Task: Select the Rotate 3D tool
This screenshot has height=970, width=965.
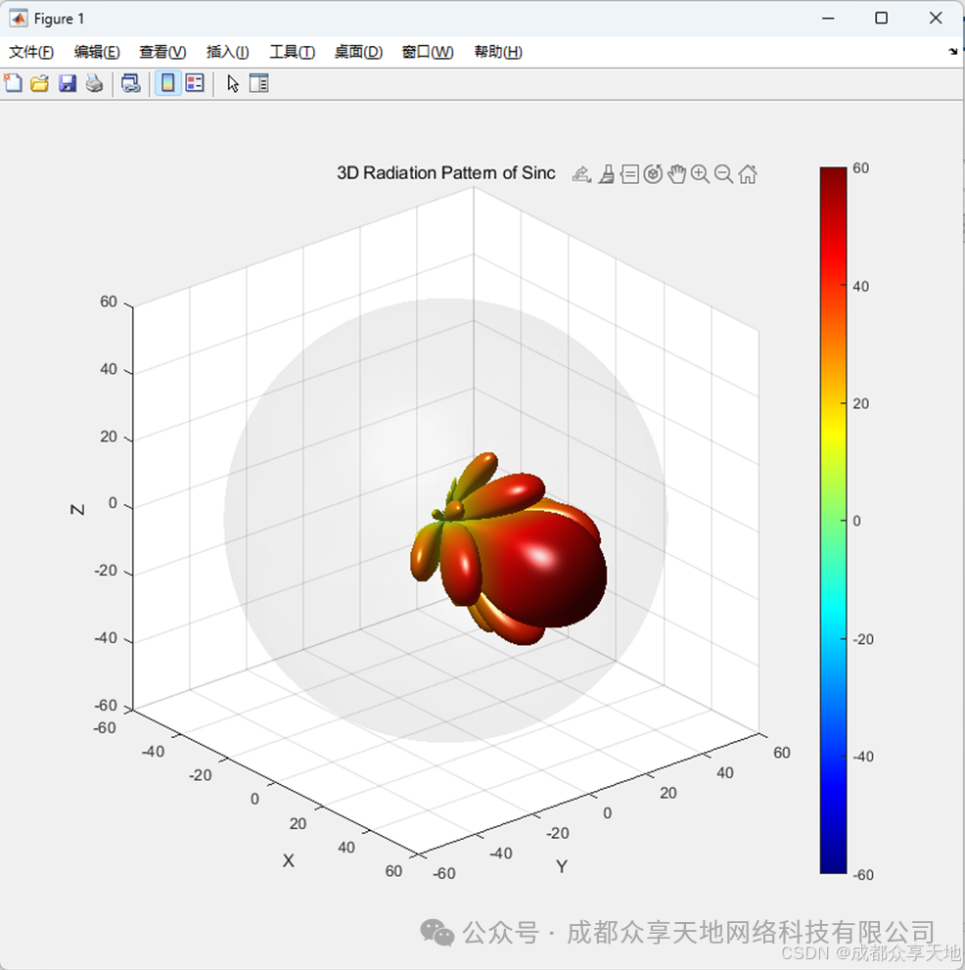Action: pos(653,174)
